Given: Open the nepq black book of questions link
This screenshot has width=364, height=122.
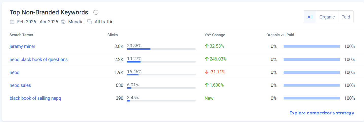Looking at the screenshot, I should coord(39,59).
